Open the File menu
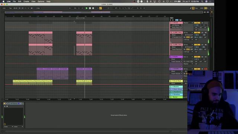 click(x=14, y=1)
